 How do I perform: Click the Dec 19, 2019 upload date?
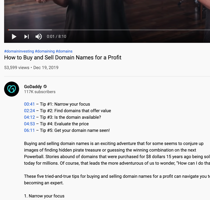tap(46, 68)
